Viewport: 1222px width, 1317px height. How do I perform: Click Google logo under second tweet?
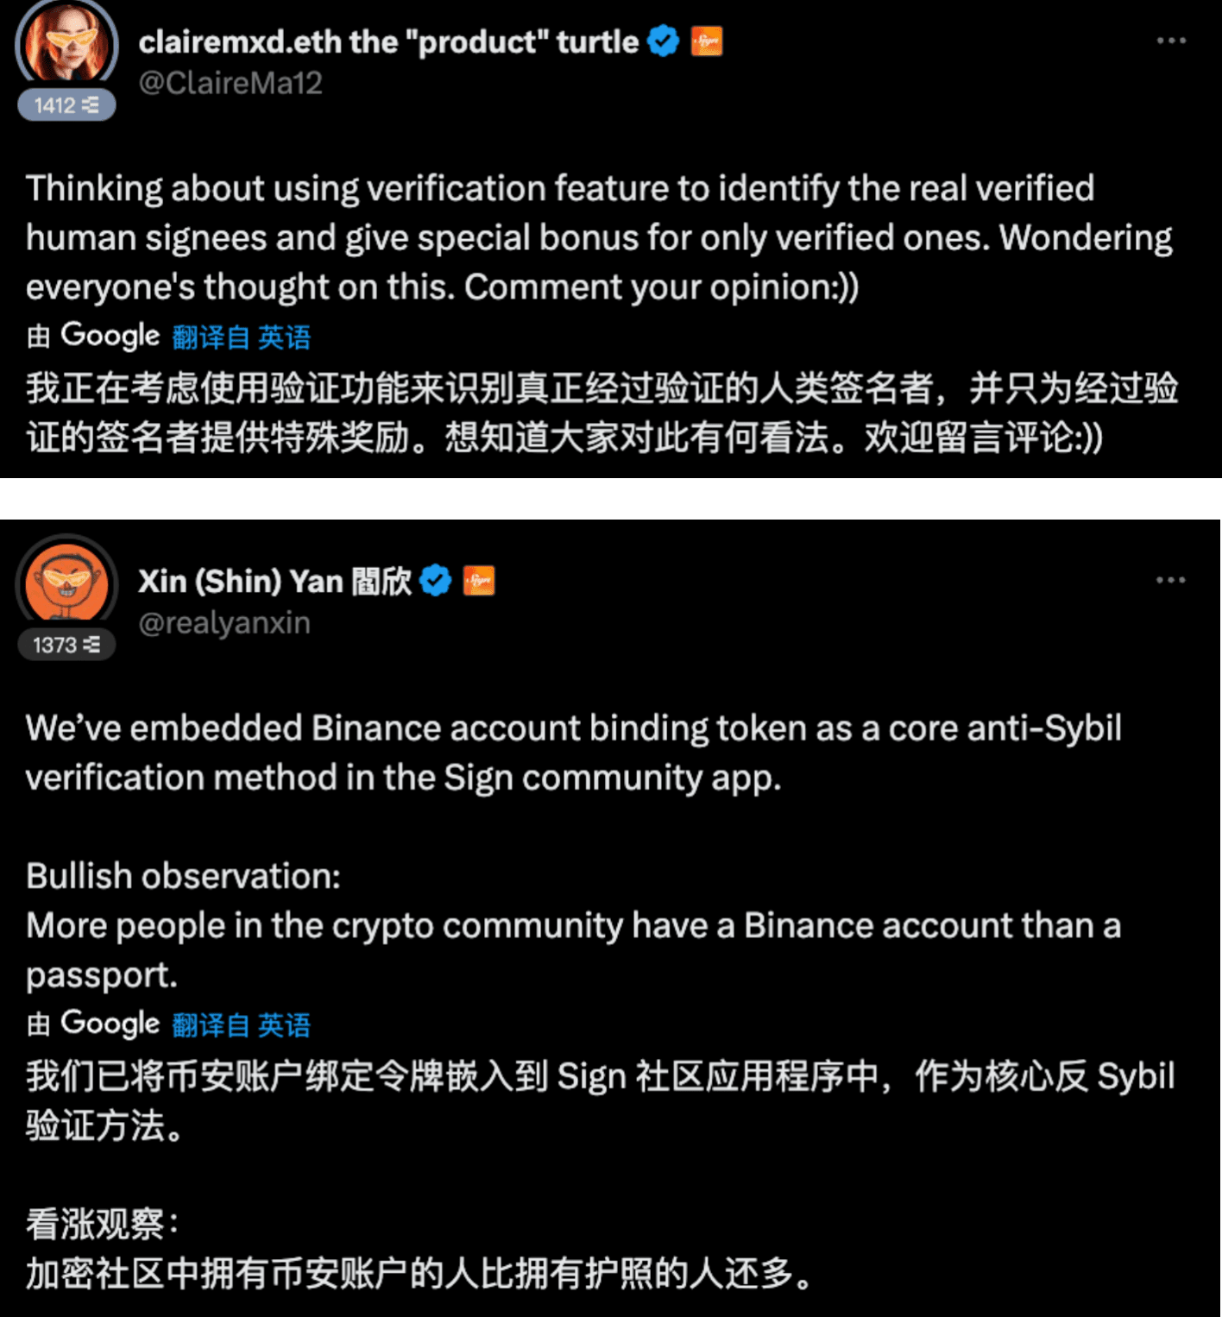coord(110,1024)
